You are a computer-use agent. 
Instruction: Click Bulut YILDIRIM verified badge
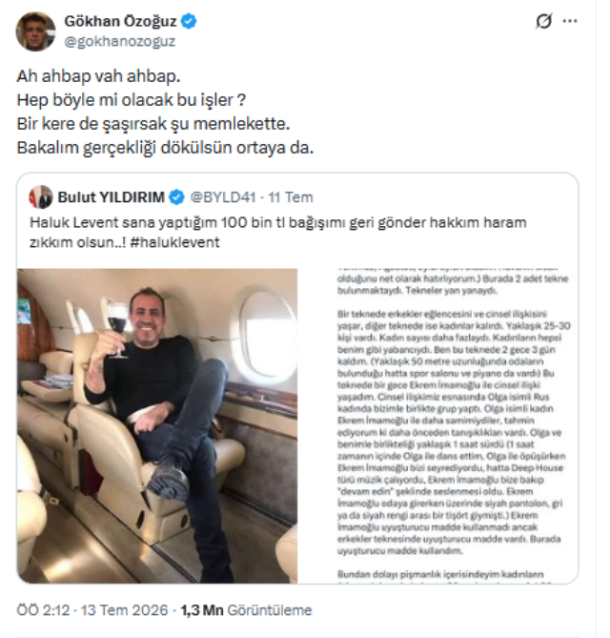176,197
